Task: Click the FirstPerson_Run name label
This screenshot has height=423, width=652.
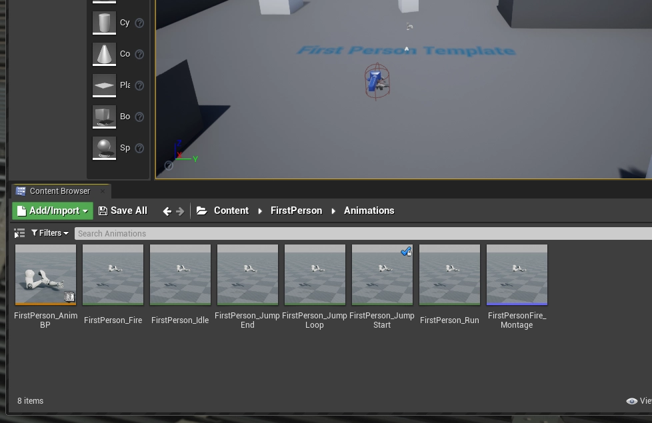Action: (x=449, y=320)
